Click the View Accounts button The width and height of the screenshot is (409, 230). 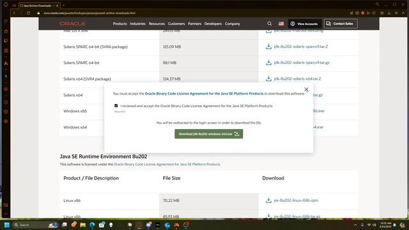[x=305, y=24]
